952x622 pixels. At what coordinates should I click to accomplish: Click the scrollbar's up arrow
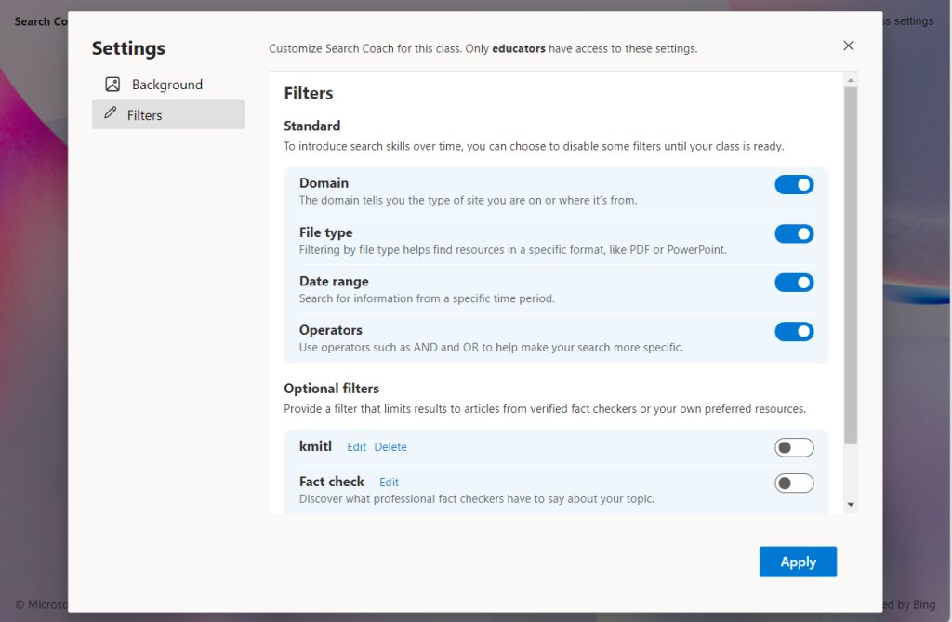851,79
